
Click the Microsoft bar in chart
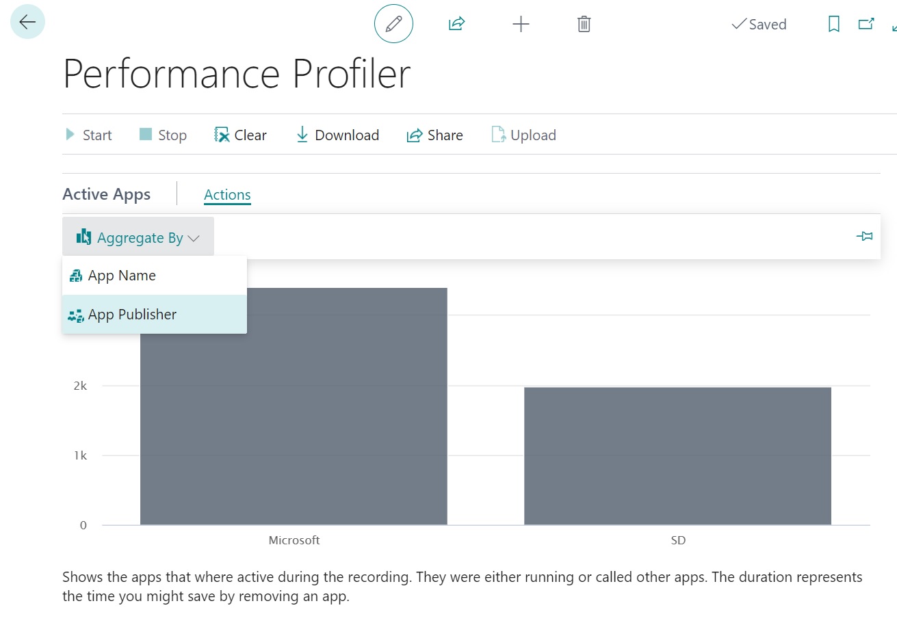[x=294, y=424]
